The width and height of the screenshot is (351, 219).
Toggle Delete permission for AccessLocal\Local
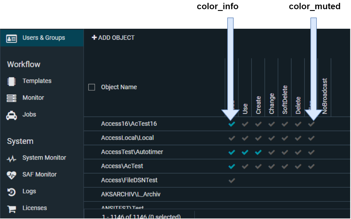click(298, 138)
